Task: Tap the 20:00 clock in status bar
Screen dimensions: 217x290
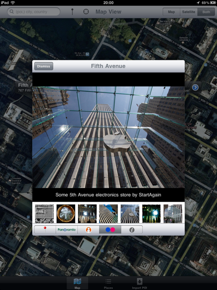Action: [x=108, y=3]
